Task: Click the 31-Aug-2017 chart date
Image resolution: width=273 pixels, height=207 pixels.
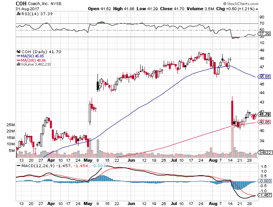Action: click(x=28, y=8)
